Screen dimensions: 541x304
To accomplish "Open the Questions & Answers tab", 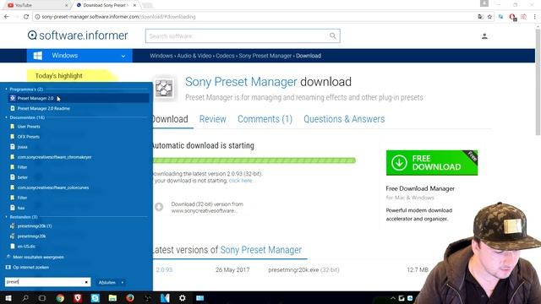I will pyautogui.click(x=344, y=119).
